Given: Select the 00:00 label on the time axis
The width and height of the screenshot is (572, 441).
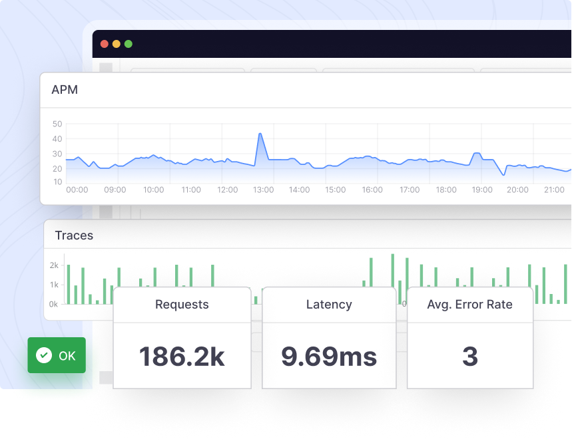Looking at the screenshot, I should [77, 190].
